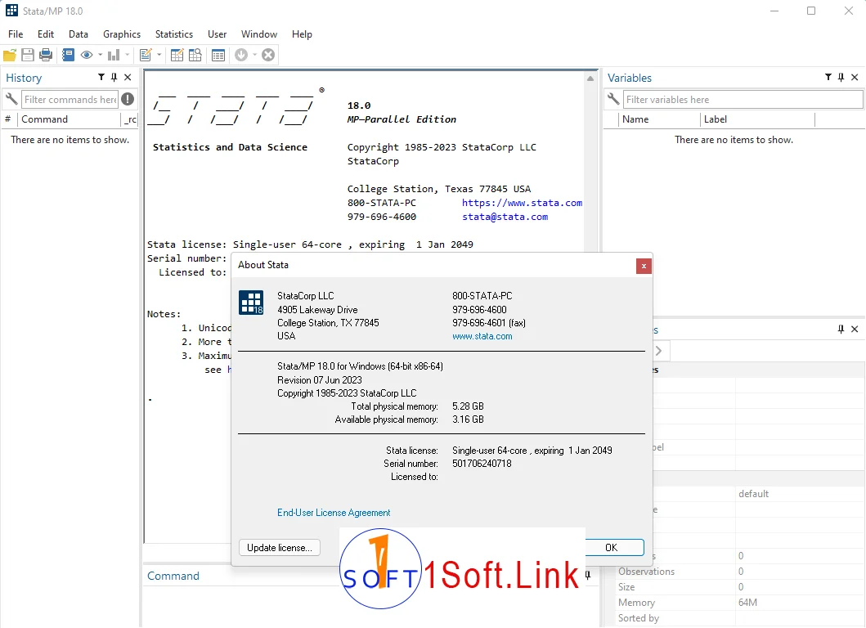Viewport: 866px width, 628px height.
Task: Open the Data Editor (Browse) icon
Action: 195,55
